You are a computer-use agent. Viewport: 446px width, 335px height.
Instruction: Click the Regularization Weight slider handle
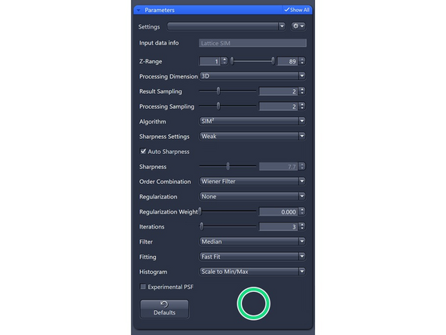pyautogui.click(x=200, y=211)
